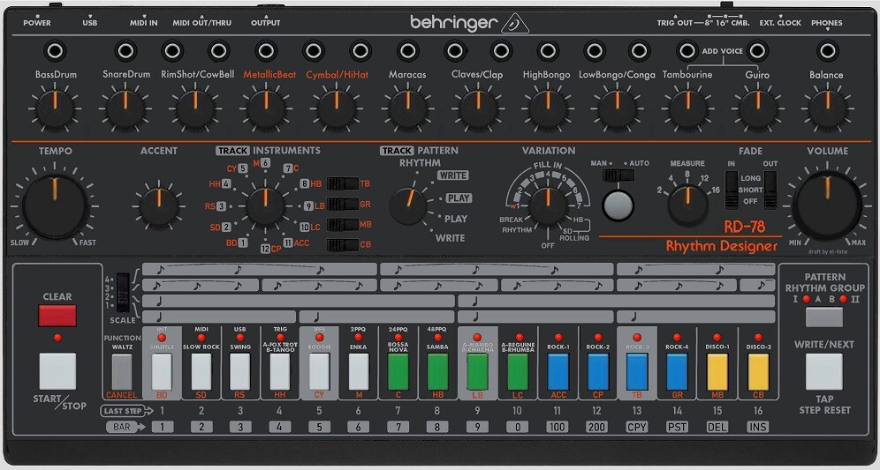
Task: Click the Rhythm Designer label
Action: [x=722, y=246]
